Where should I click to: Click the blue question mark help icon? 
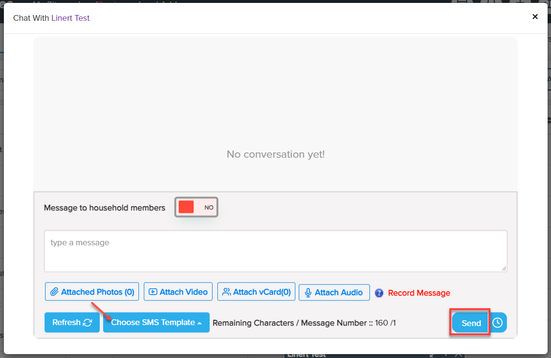379,293
